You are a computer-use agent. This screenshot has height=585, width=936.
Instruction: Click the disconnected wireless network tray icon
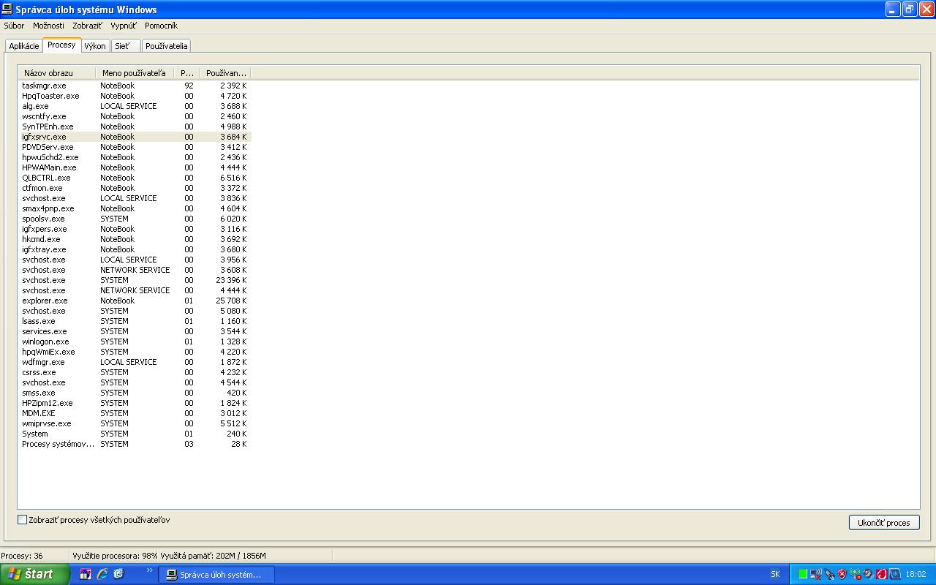[816, 574]
